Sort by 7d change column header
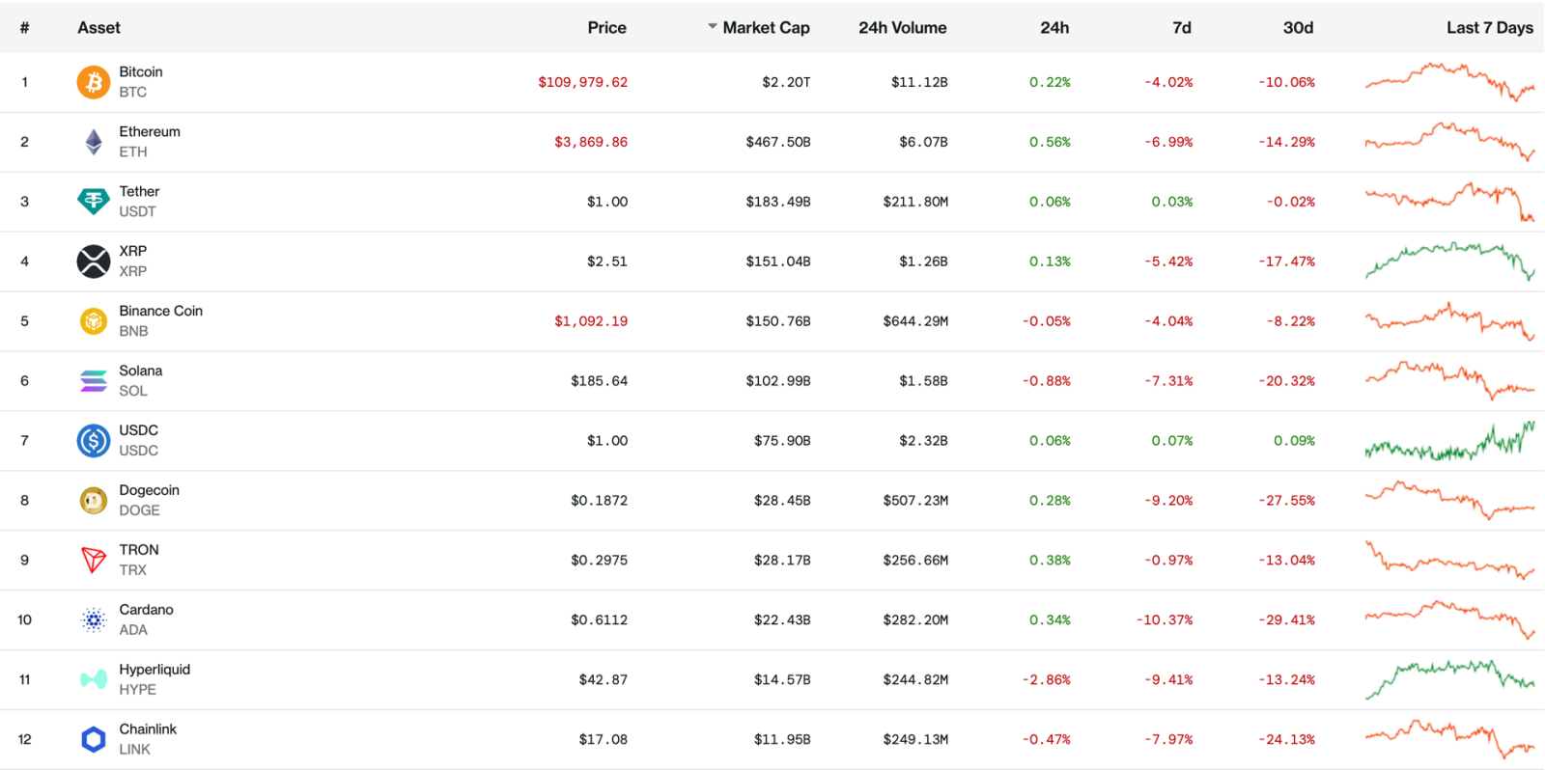The width and height of the screenshot is (1545, 770). 1181,28
